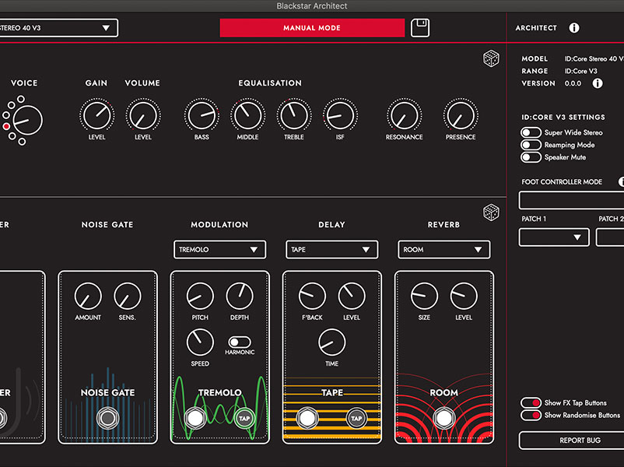Image resolution: width=624 pixels, height=467 pixels.
Task: Open the Delay type dropdown
Action: click(x=331, y=250)
